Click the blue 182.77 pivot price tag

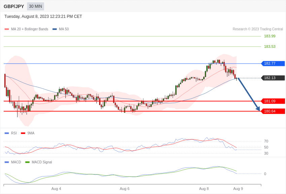273,64
